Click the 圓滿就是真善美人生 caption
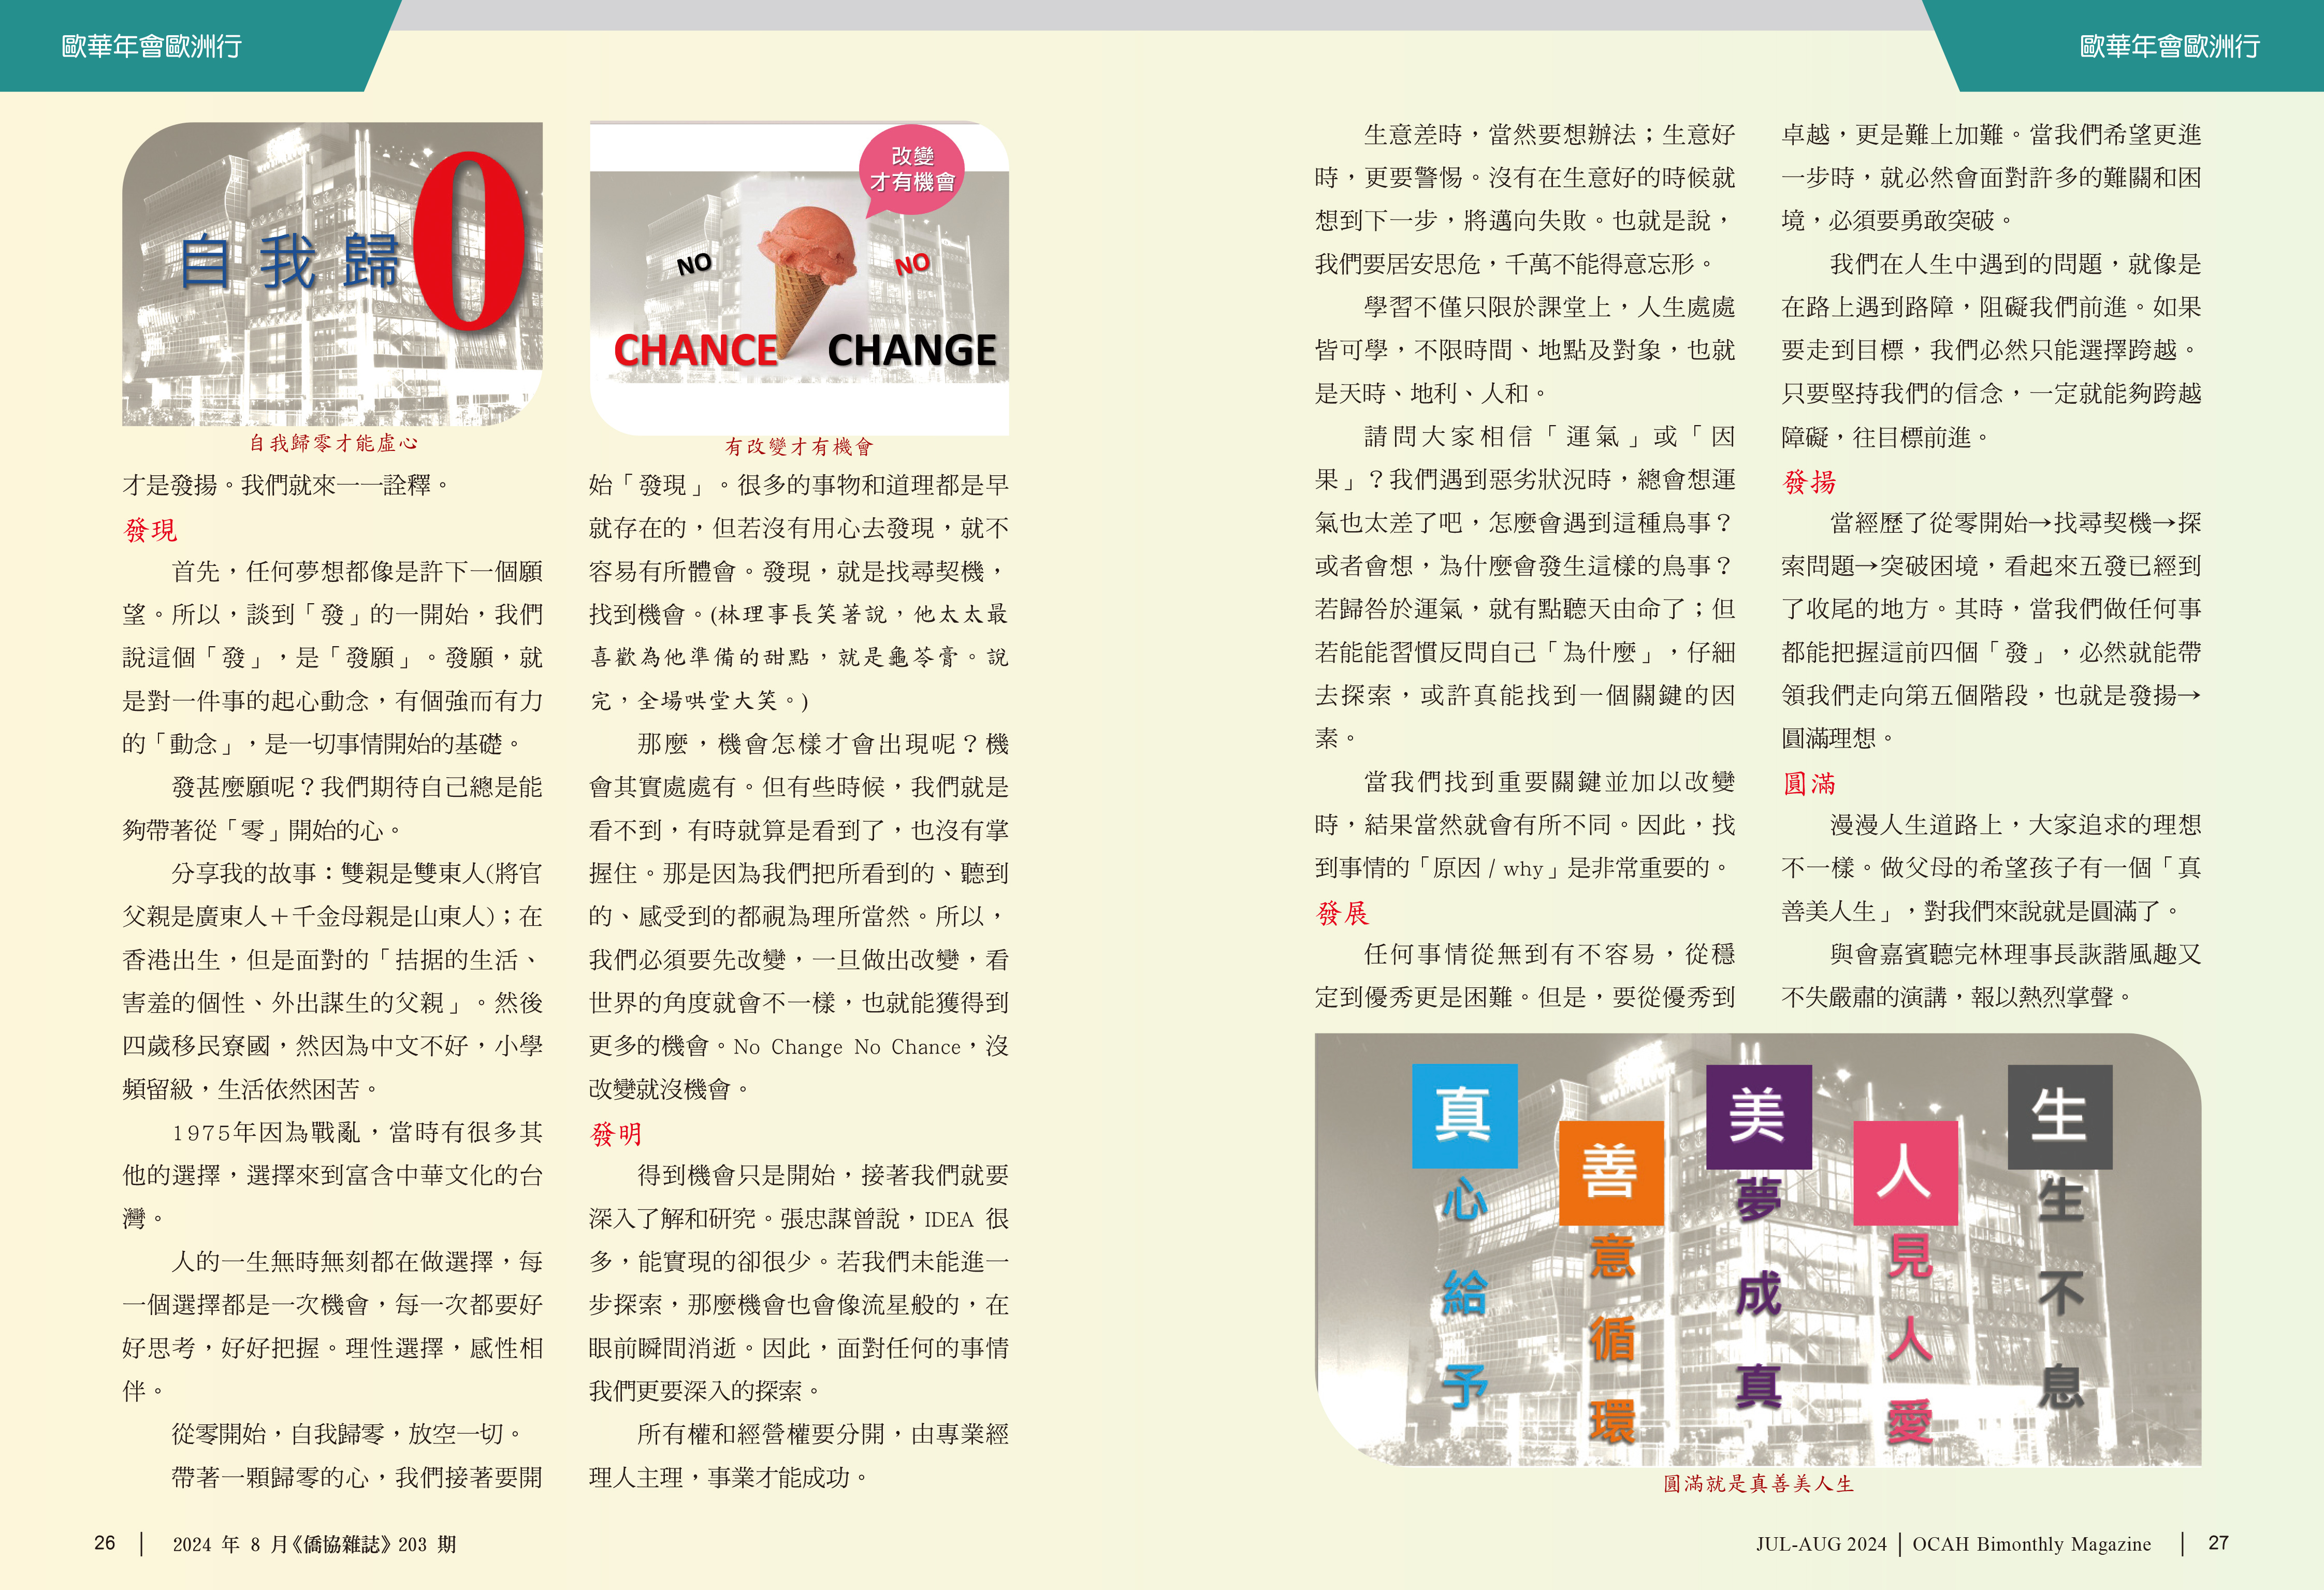 click(x=1758, y=1484)
